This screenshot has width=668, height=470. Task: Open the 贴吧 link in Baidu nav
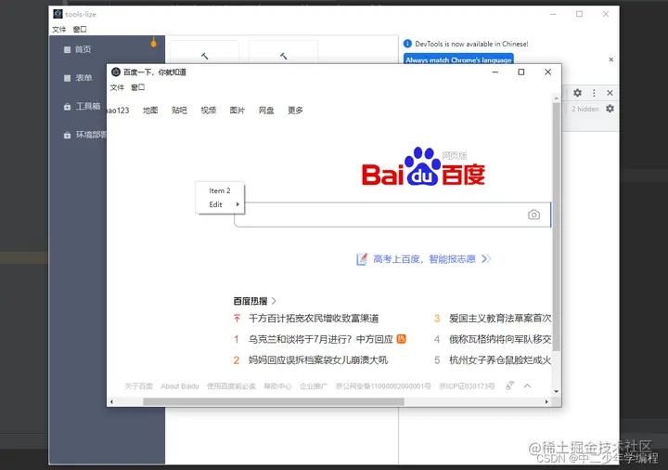tap(179, 111)
